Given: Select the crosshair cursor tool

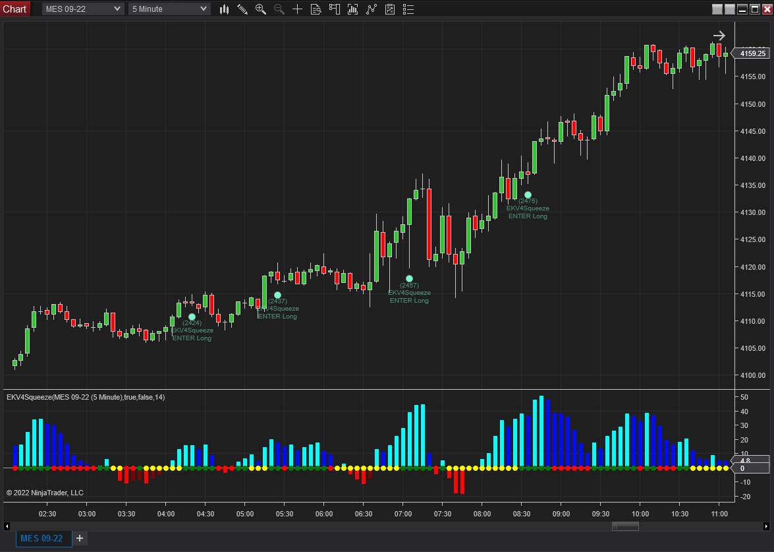Looking at the screenshot, I should point(297,9).
